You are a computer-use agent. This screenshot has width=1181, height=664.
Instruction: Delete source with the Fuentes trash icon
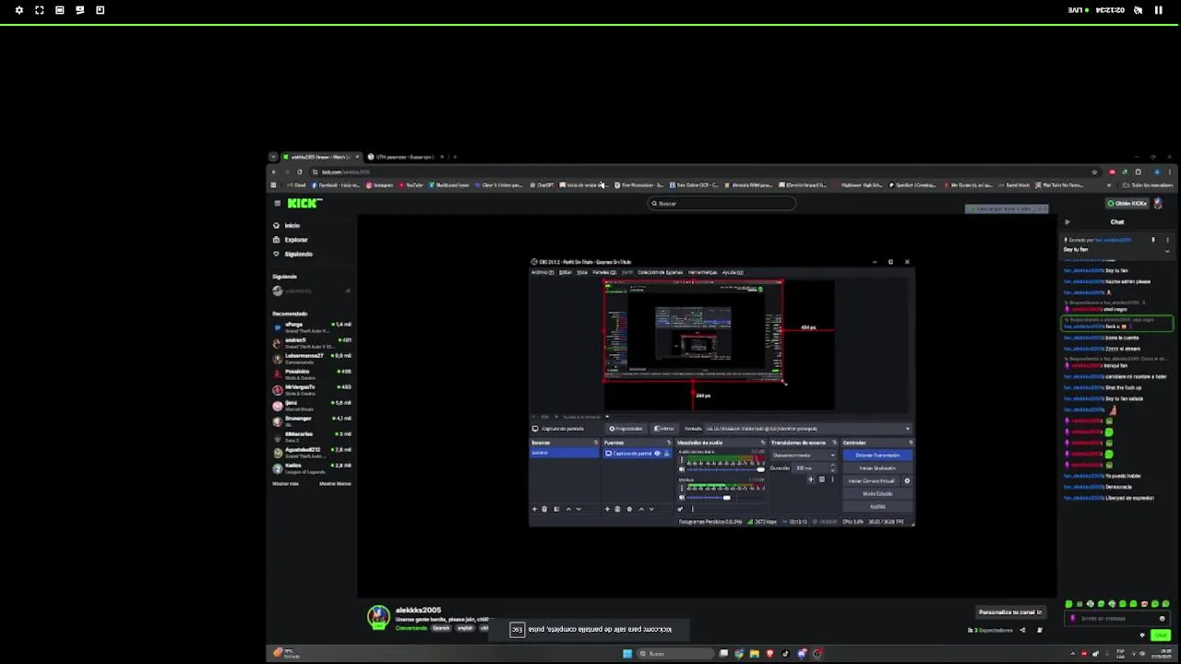pos(617,509)
